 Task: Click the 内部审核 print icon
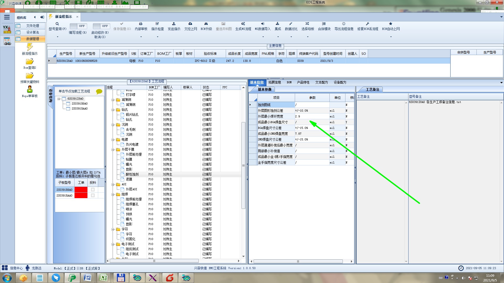(x=141, y=24)
